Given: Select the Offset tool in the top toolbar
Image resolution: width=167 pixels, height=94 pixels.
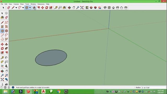Looking at the screenshot, I should (x=38, y=8).
